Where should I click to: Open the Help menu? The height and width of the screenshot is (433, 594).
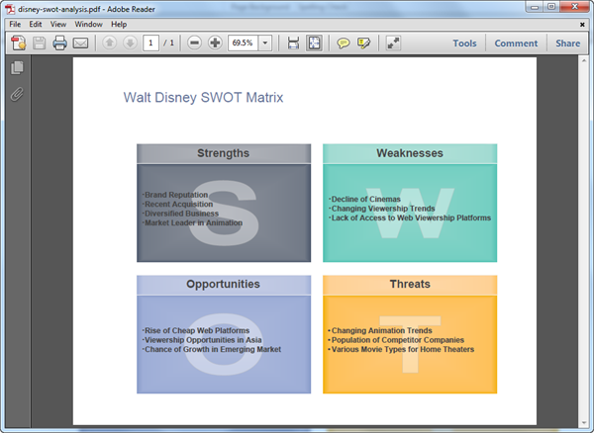[119, 24]
